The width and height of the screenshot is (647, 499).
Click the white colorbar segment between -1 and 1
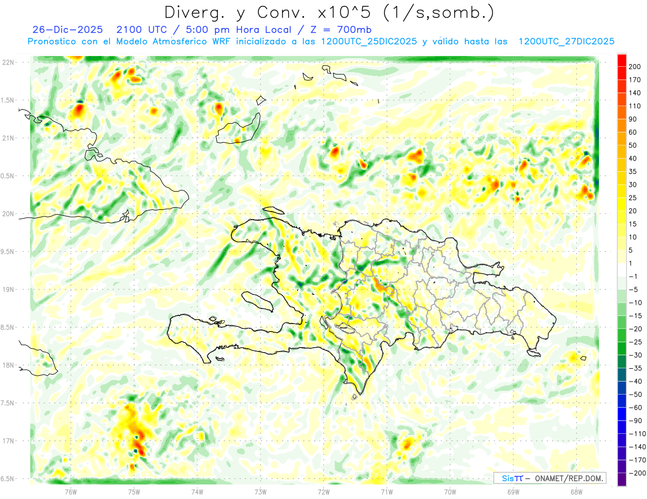tap(622, 270)
